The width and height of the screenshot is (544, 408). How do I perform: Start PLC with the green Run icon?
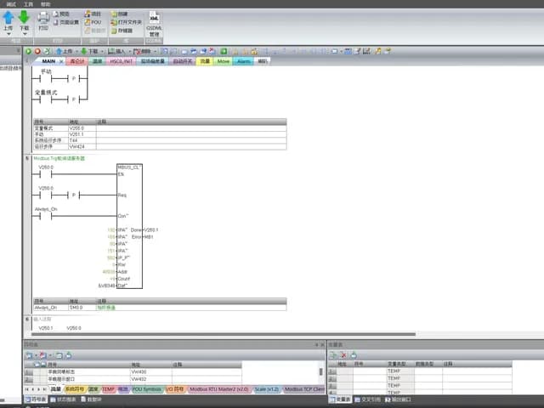coord(28,51)
